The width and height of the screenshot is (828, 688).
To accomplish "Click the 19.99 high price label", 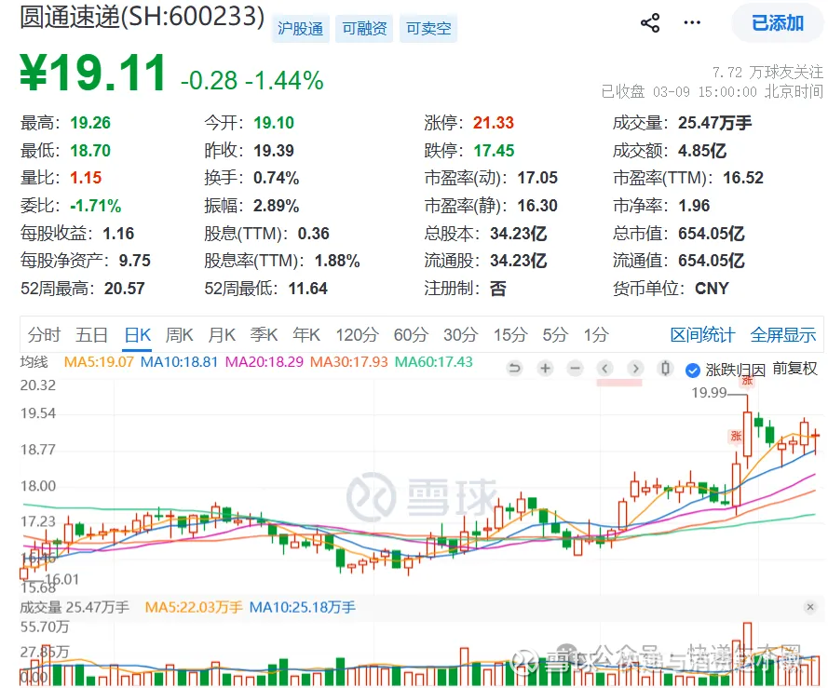I will [x=709, y=393].
